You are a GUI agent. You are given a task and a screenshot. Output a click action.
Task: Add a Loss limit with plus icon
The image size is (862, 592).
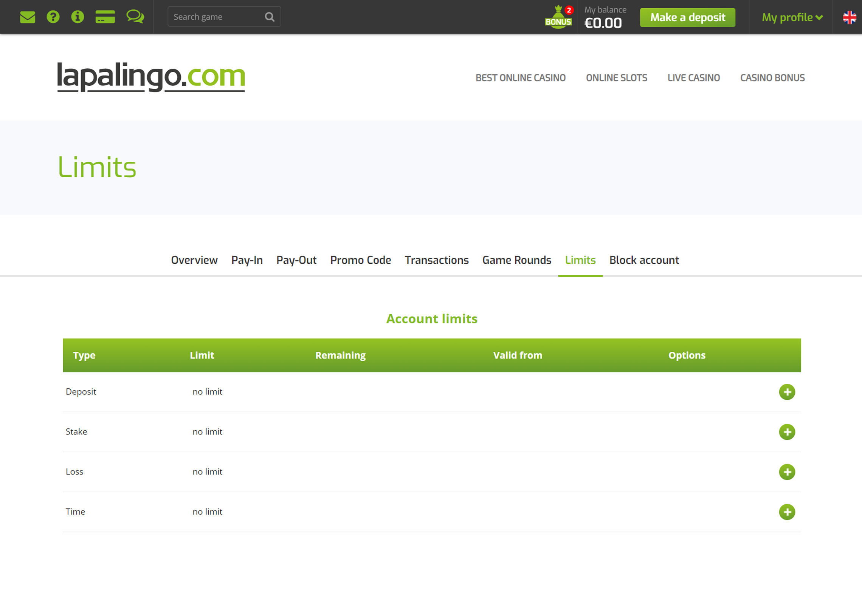[787, 472]
